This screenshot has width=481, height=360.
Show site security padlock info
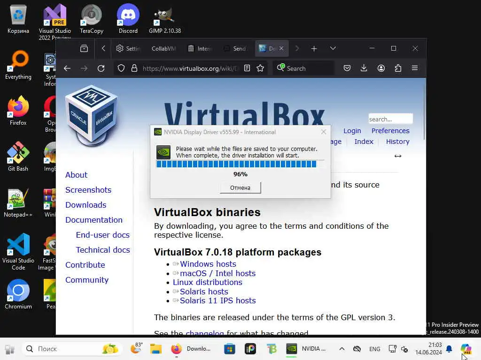point(134,68)
